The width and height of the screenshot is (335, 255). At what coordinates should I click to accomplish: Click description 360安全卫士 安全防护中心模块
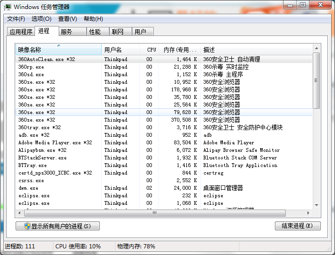(243, 128)
